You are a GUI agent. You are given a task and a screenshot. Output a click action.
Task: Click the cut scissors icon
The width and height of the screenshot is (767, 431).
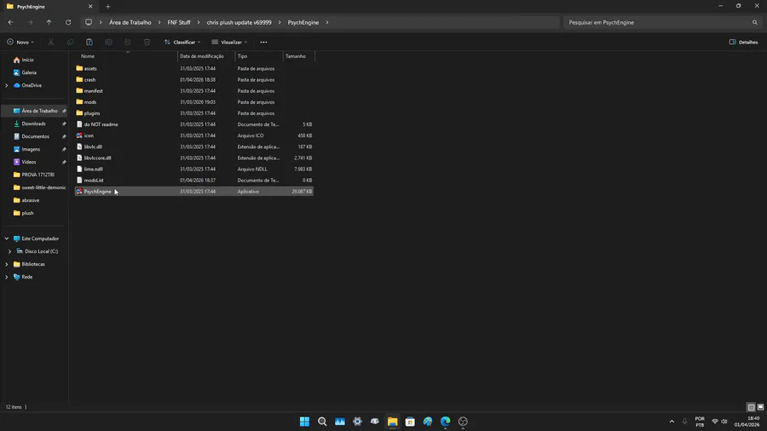(x=51, y=42)
